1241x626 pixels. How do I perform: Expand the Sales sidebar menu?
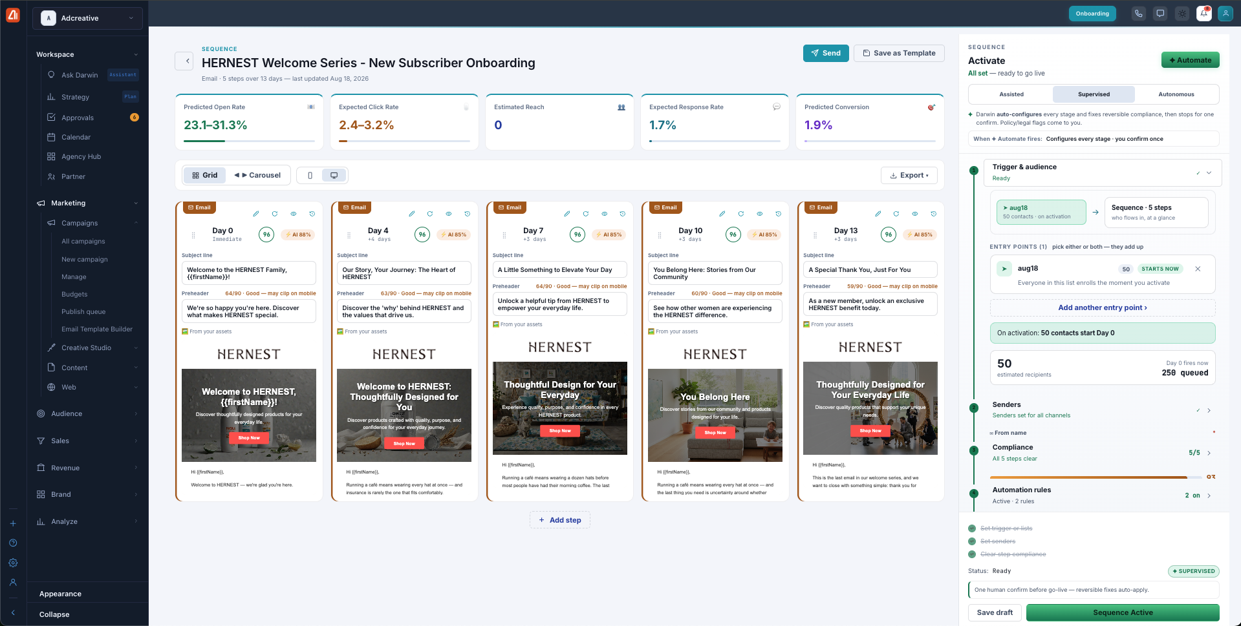(88, 441)
